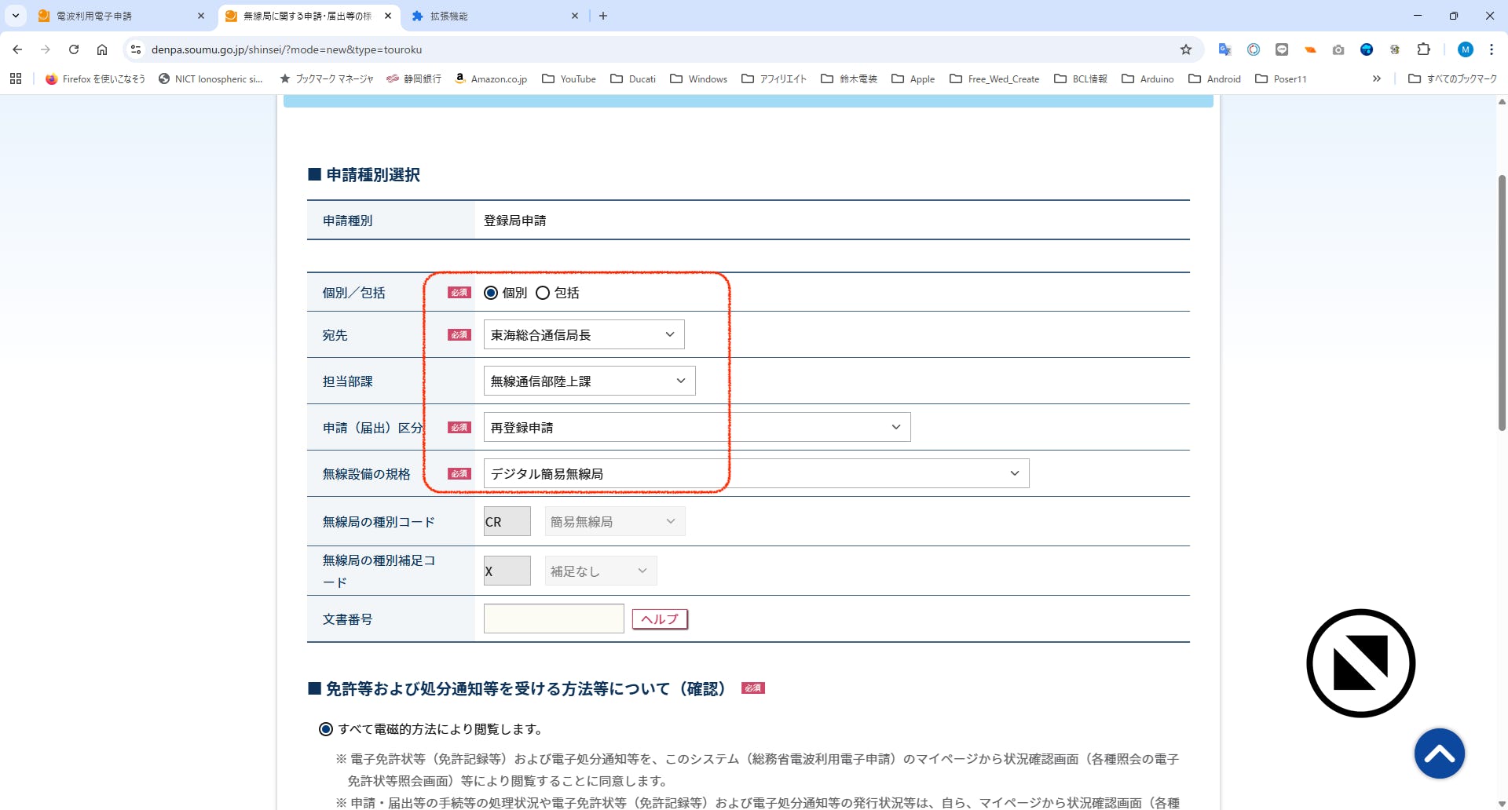Open the Extensions puzzle icon
Image resolution: width=1508 pixels, height=810 pixels.
[1423, 49]
